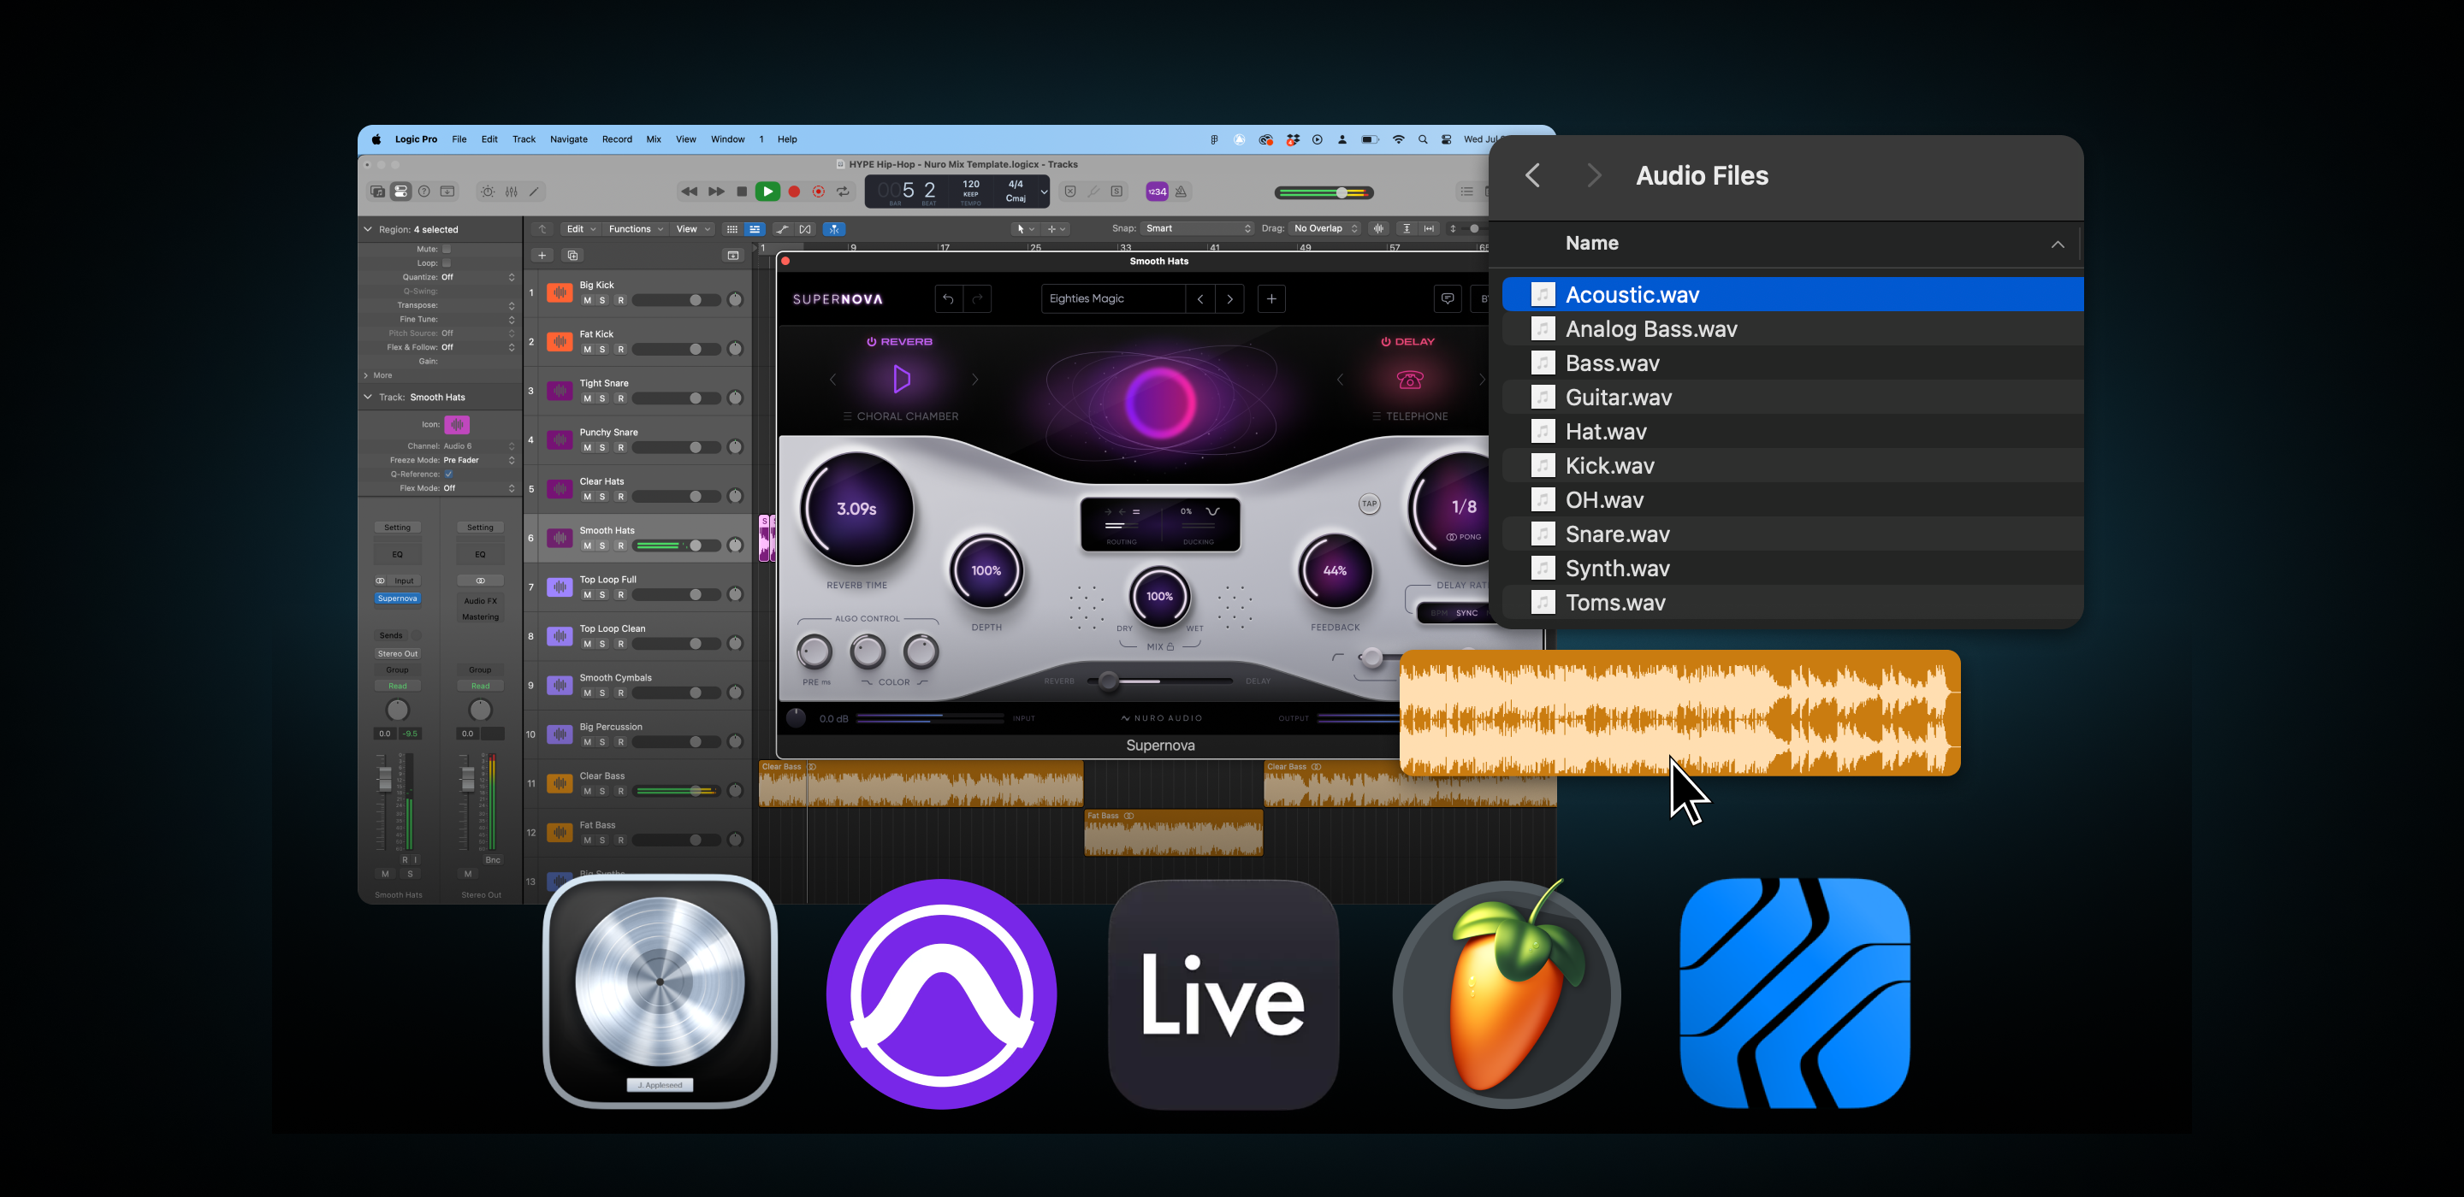Open Smart Controls dial button
The width and height of the screenshot is (2464, 1197).
pos(488,192)
